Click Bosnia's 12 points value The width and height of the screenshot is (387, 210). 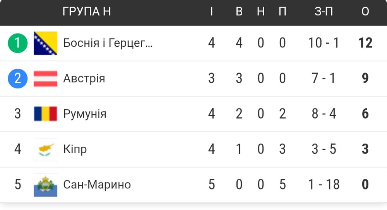pyautogui.click(x=365, y=43)
